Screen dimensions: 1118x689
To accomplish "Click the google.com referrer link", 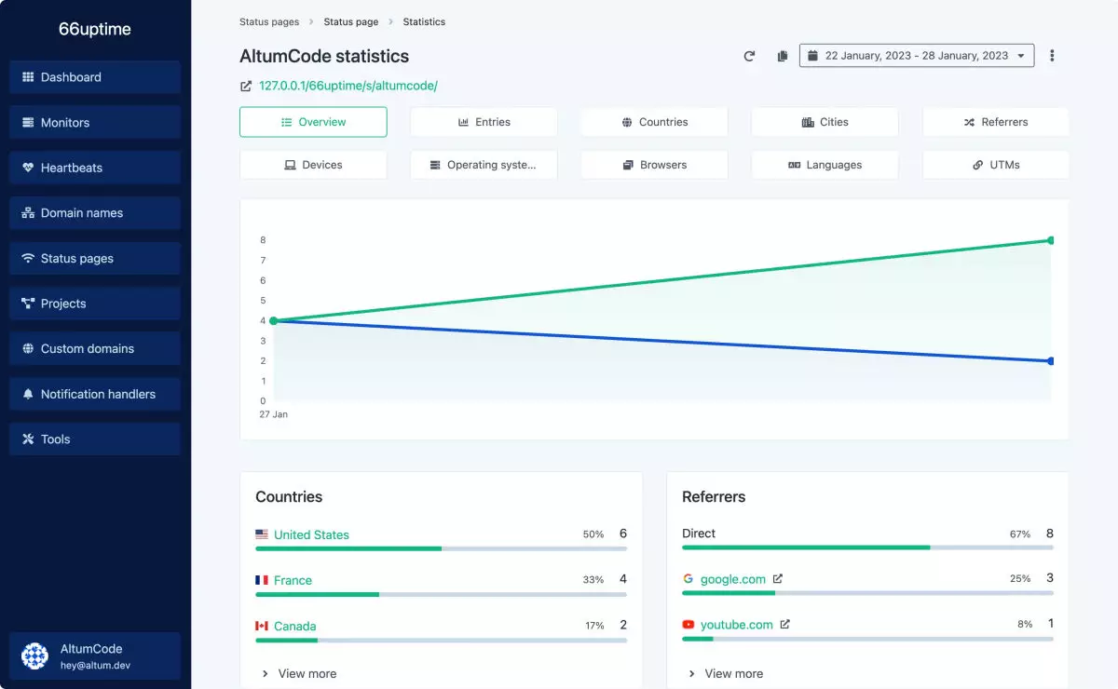I will pyautogui.click(x=733, y=579).
